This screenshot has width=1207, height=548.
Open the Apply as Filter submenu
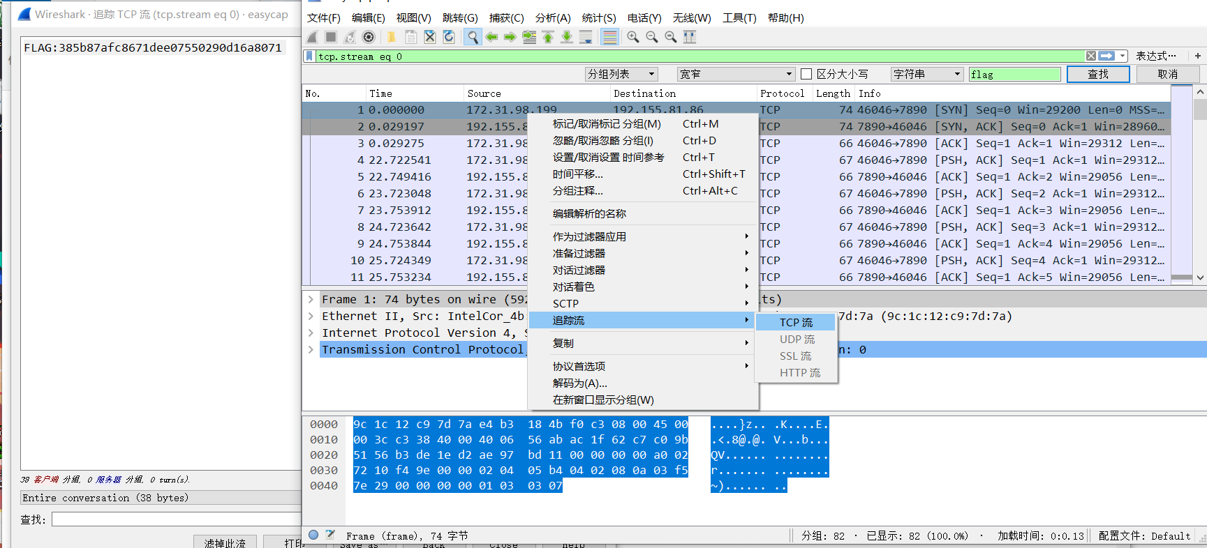point(643,236)
